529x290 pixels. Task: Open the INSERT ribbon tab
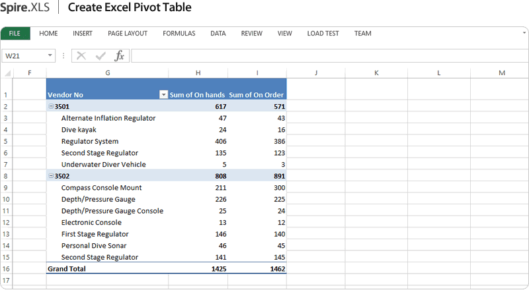pyautogui.click(x=82, y=34)
